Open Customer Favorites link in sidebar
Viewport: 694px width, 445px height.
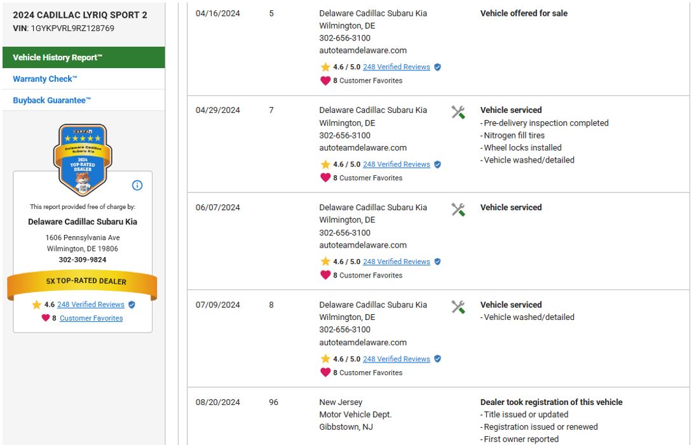tap(91, 318)
